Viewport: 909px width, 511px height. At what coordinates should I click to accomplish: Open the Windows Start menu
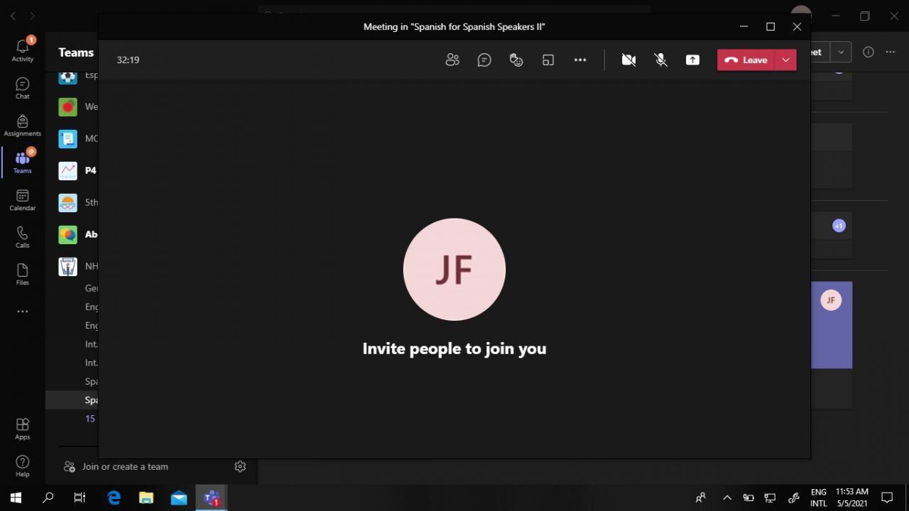tap(16, 498)
